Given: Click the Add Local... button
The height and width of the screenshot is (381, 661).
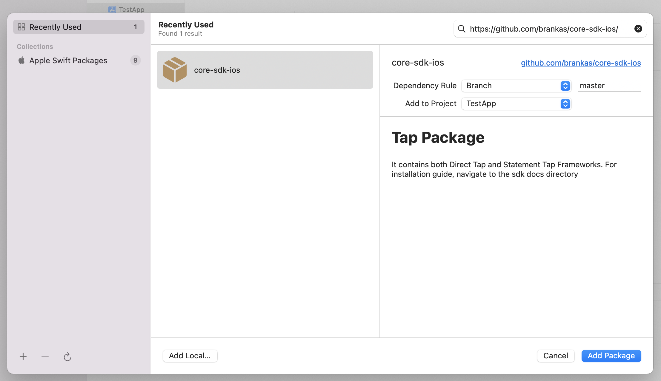Looking at the screenshot, I should tap(190, 356).
